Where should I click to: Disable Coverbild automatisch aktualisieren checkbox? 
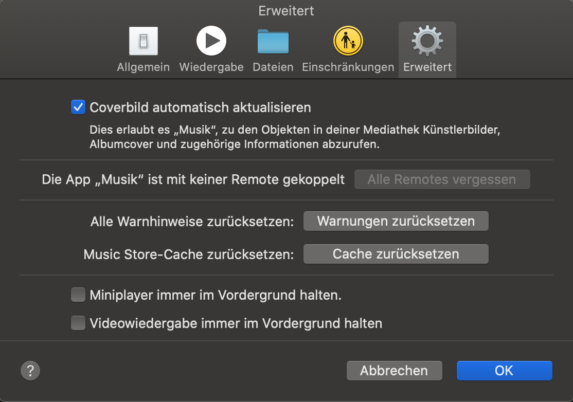[x=78, y=107]
